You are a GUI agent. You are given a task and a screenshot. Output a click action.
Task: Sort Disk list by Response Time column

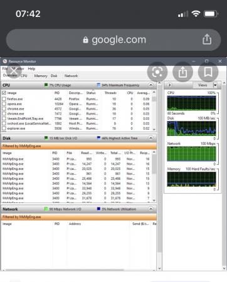pos(145,153)
